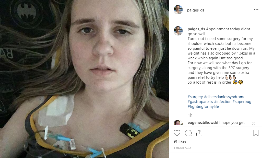View who liked via 91 likes

coord(180,141)
